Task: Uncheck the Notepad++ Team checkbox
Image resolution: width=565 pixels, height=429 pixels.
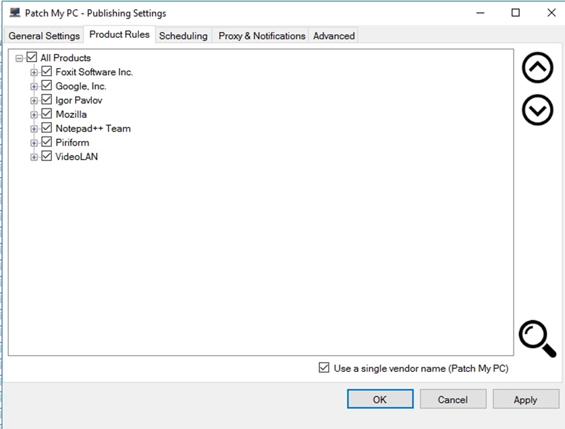Action: [47, 128]
